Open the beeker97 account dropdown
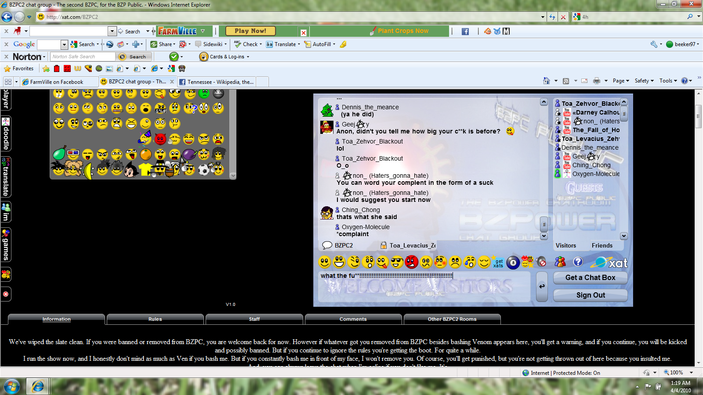Viewport: 703px width, 395px height. (682, 44)
